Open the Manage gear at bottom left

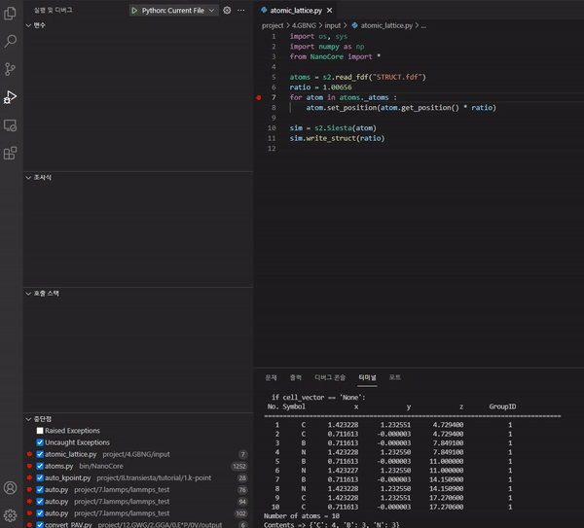[11, 515]
